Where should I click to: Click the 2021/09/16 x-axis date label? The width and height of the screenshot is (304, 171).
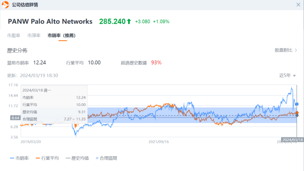159,142
